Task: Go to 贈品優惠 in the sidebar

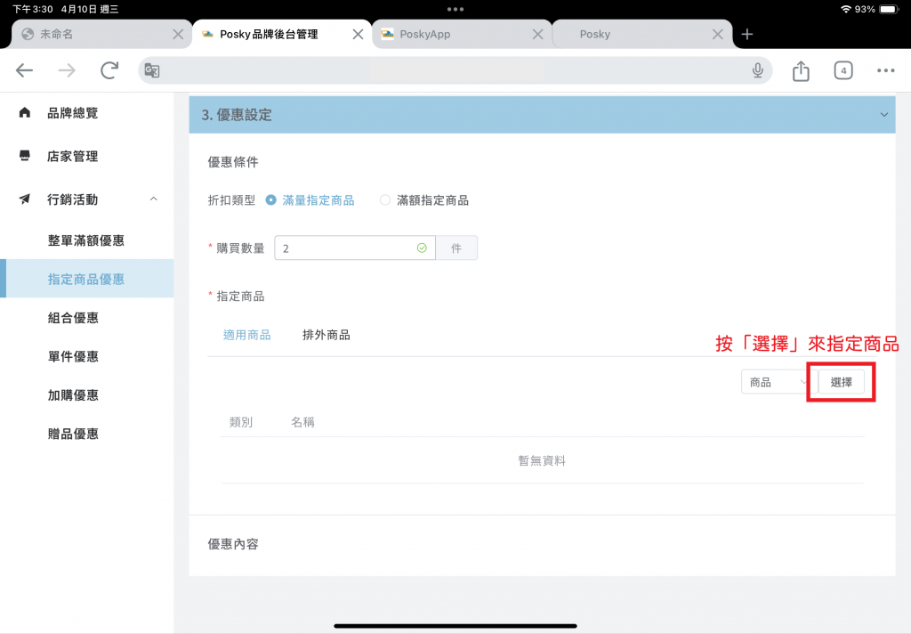Action: pos(73,434)
